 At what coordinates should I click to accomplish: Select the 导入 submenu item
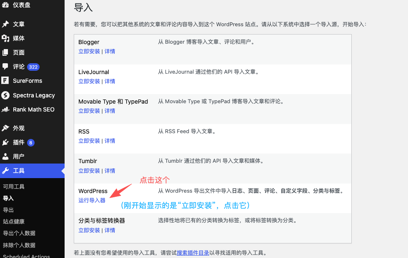[x=8, y=198]
